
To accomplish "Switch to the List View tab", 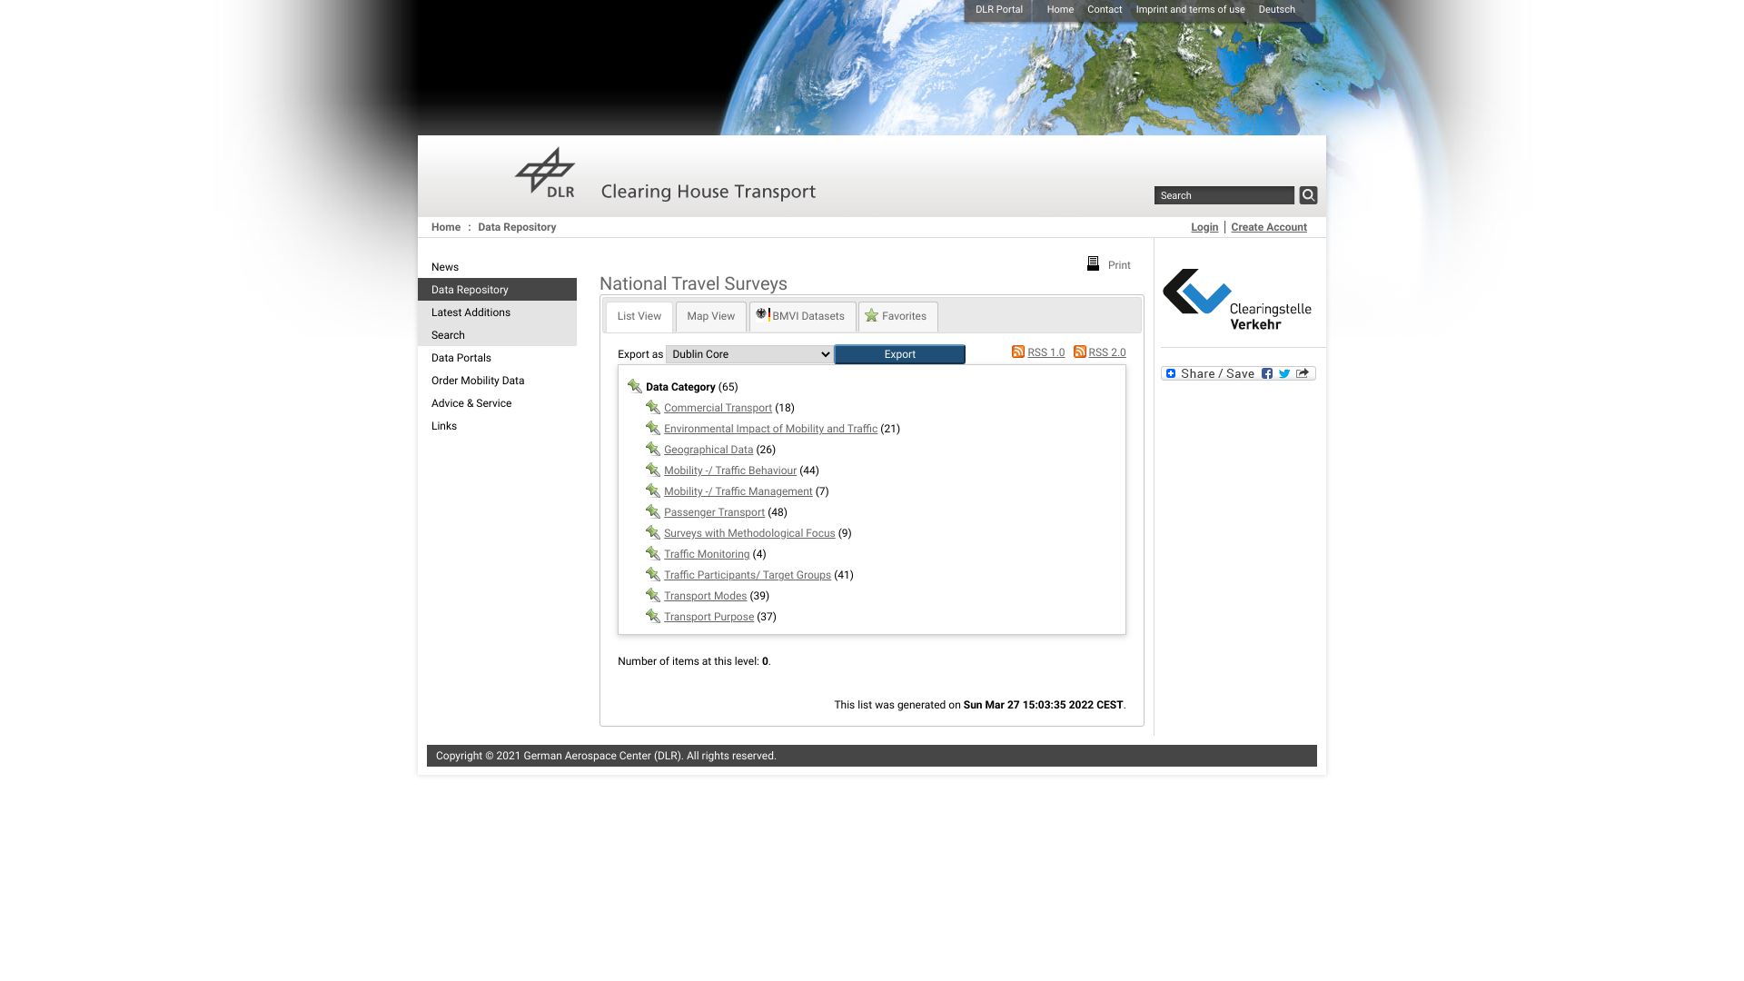I will click(639, 315).
